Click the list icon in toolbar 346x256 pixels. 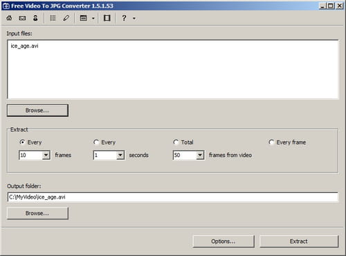[53, 18]
